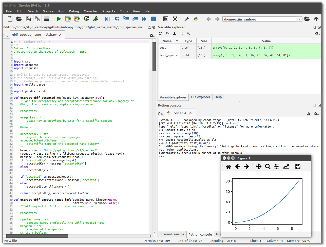Select the test_square variable row
The width and height of the screenshot is (326, 247).
tap(240, 55)
